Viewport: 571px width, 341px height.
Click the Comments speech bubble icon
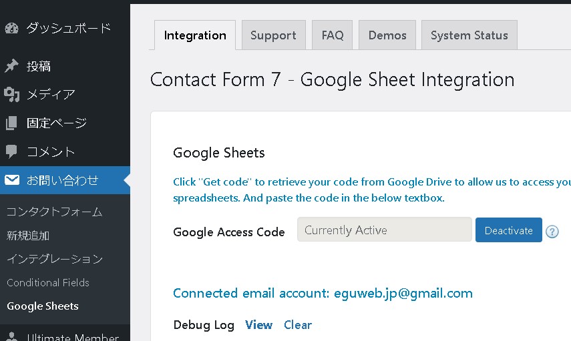[x=11, y=151]
